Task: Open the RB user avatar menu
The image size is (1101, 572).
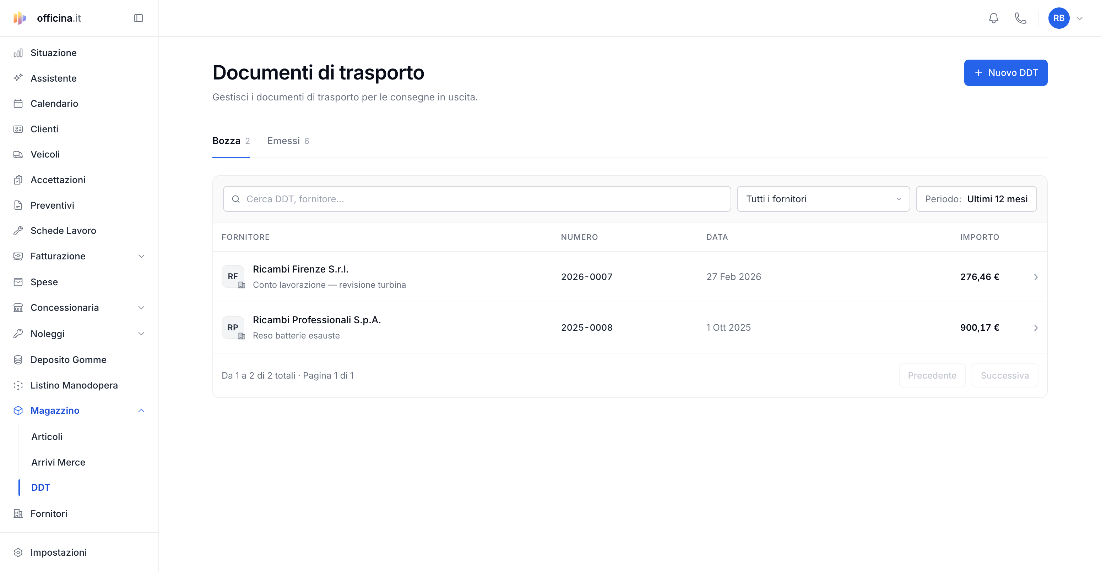Action: (x=1059, y=18)
